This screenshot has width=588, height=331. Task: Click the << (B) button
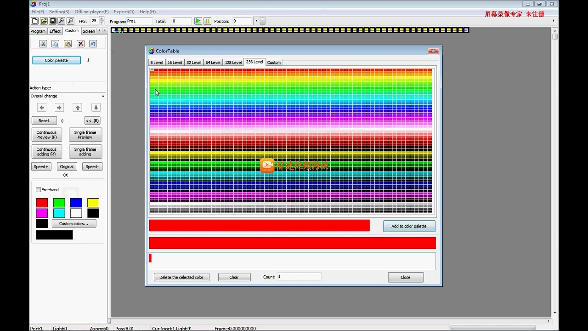pos(92,120)
